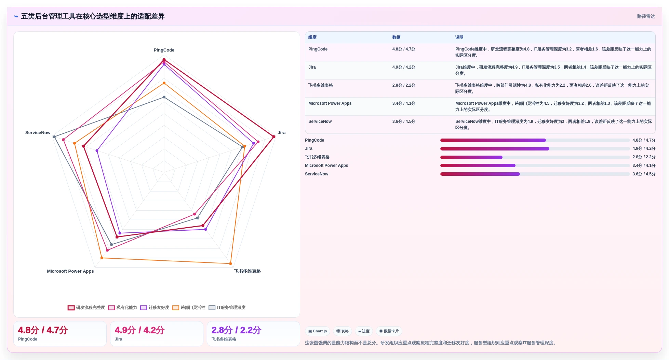
Task: Select the 说明 column header
Action: [459, 37]
